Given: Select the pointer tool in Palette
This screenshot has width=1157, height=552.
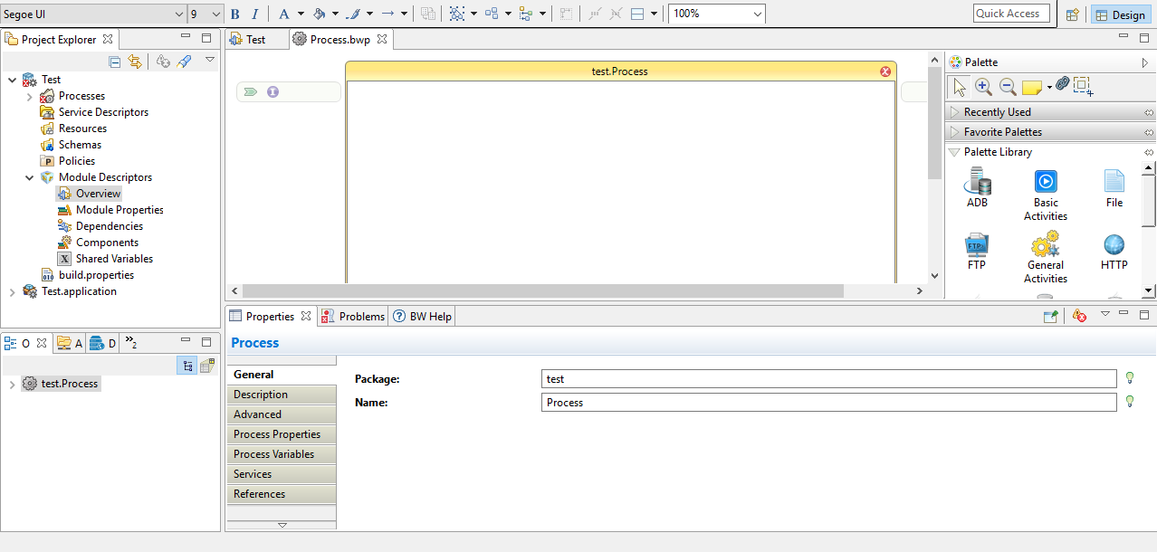Looking at the screenshot, I should [960, 87].
